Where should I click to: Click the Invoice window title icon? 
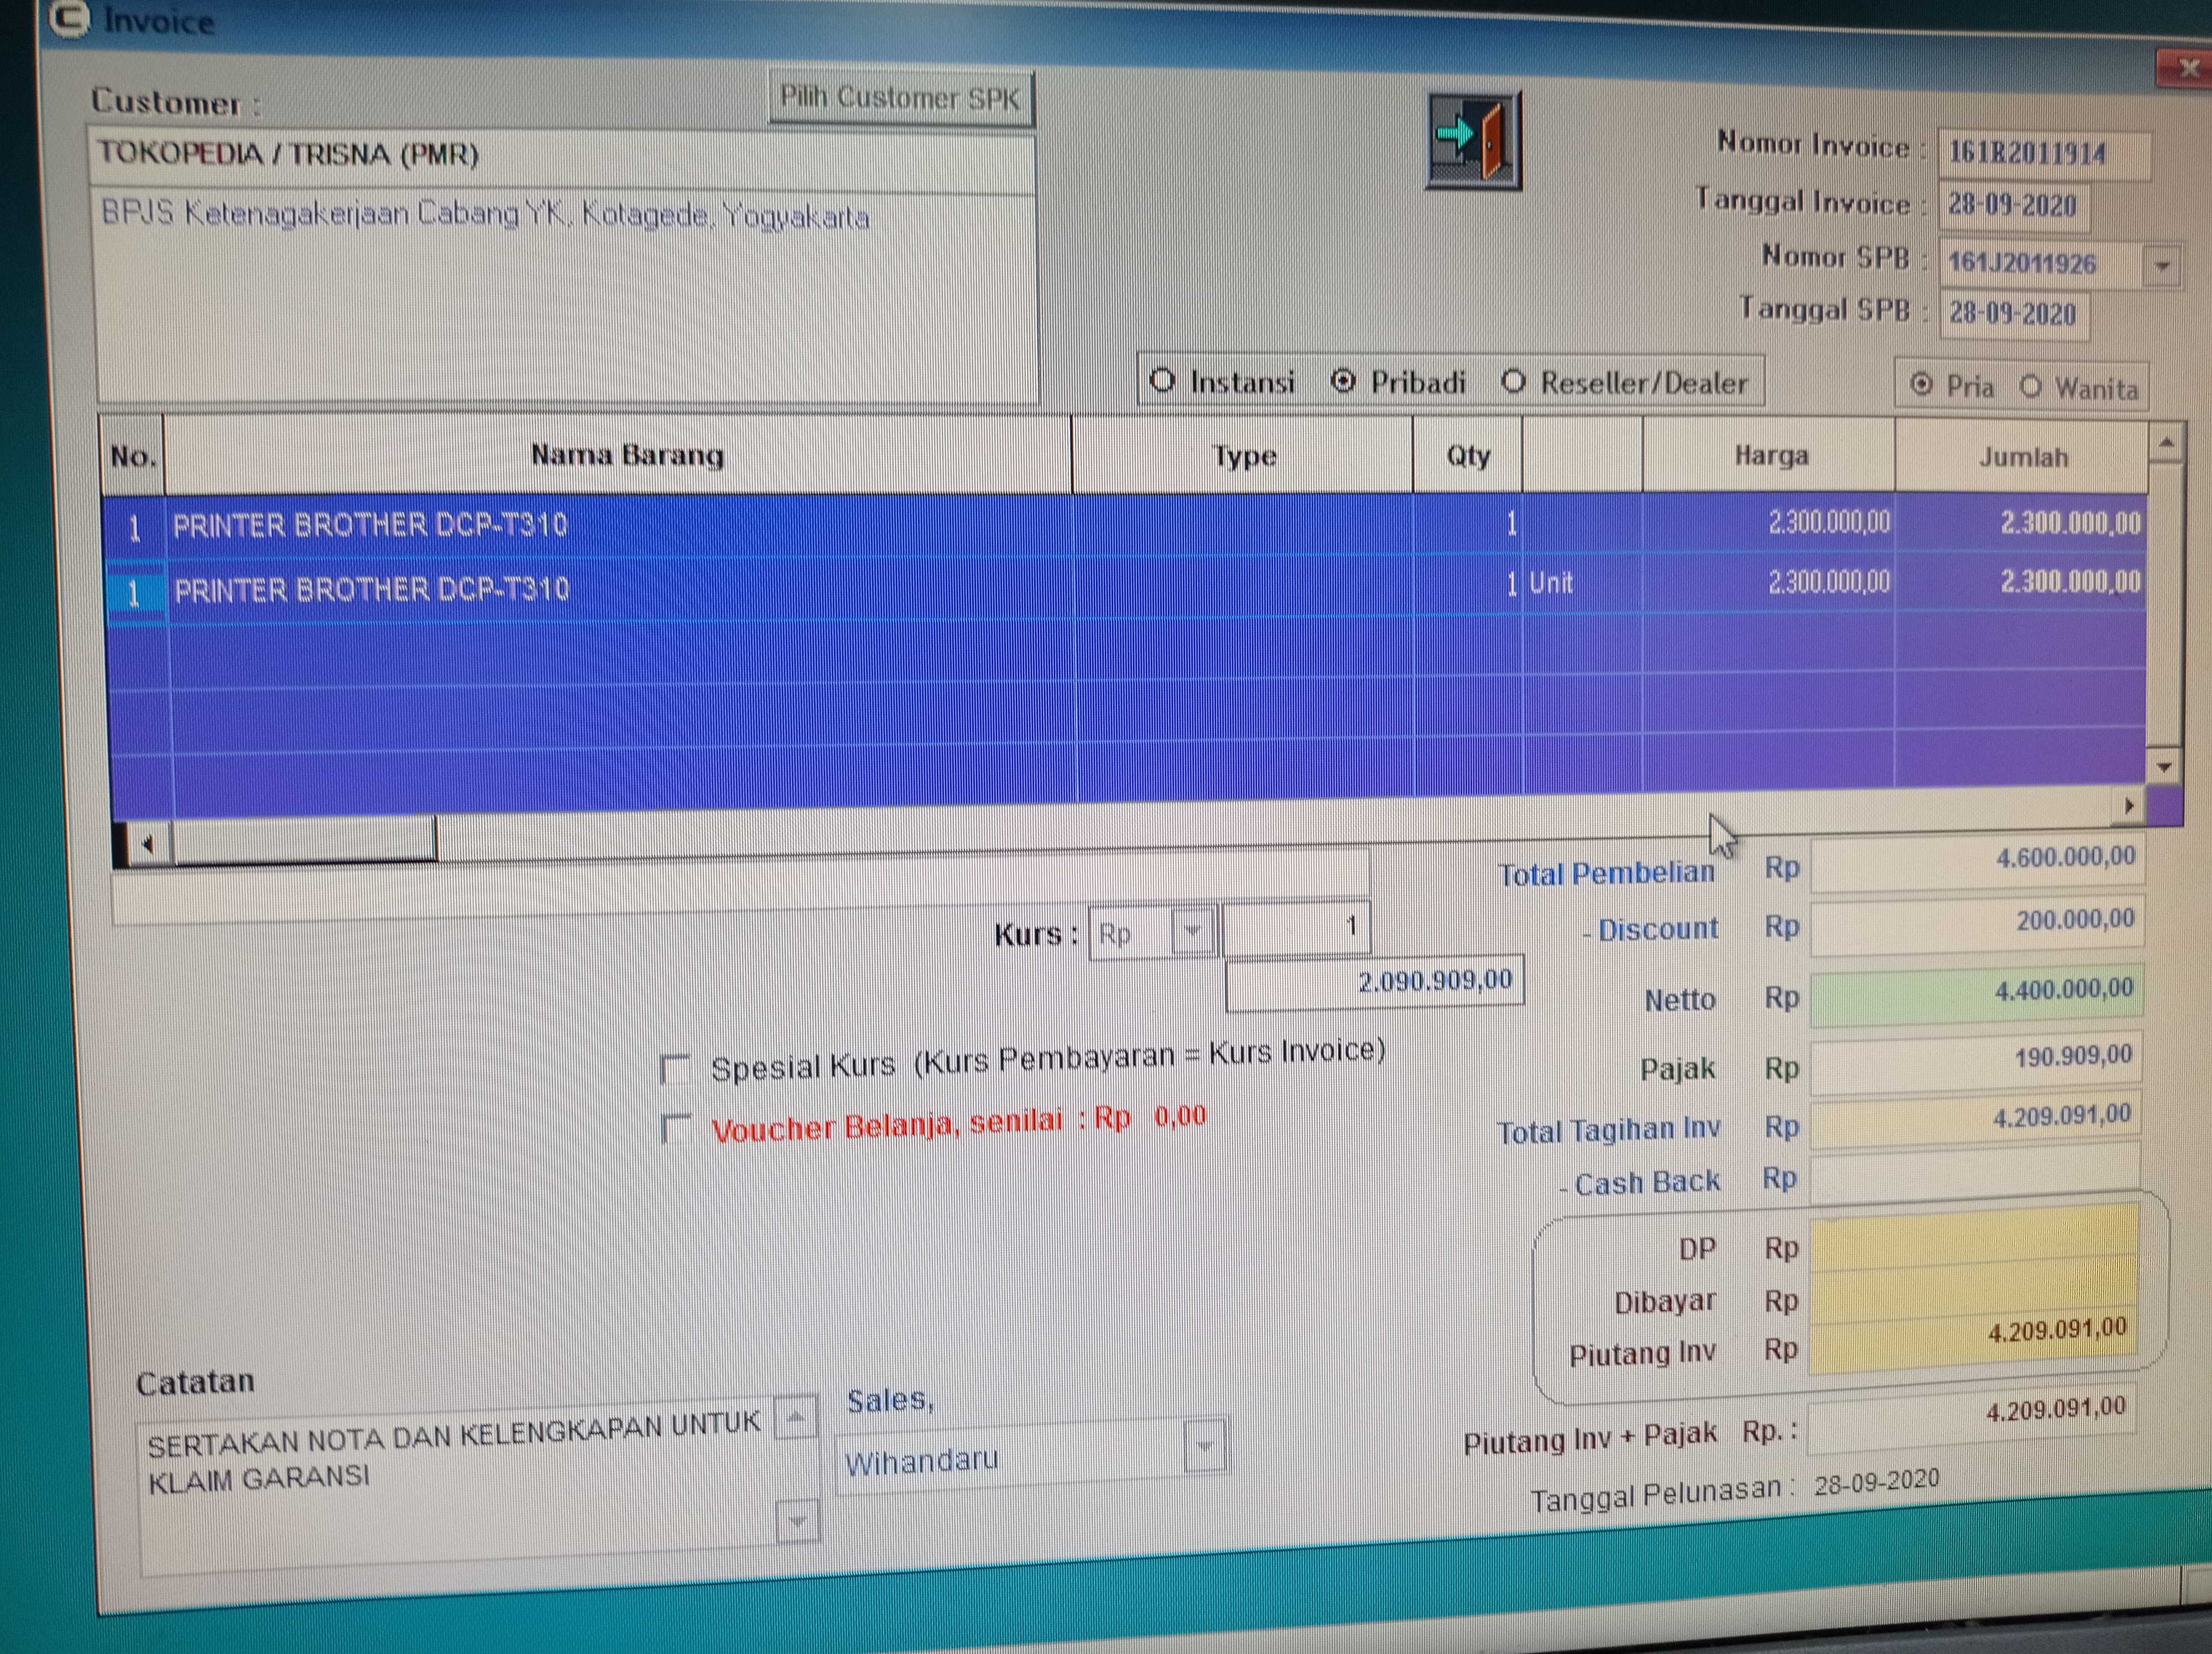(70, 19)
